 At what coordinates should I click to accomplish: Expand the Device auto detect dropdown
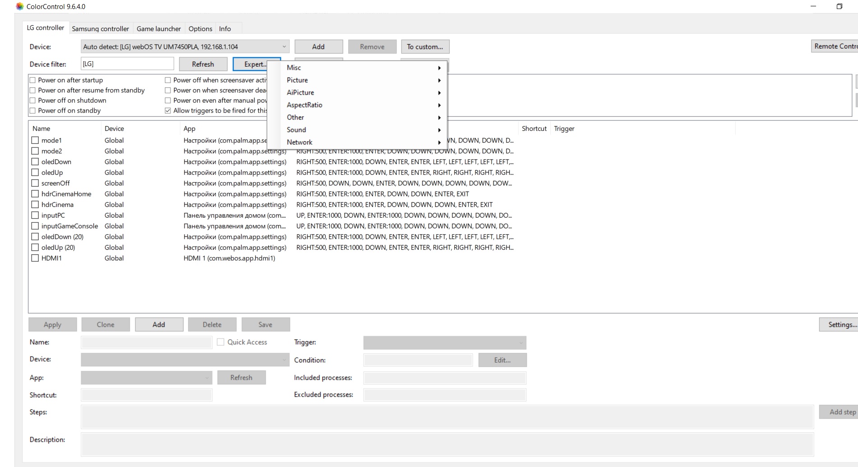tap(284, 46)
